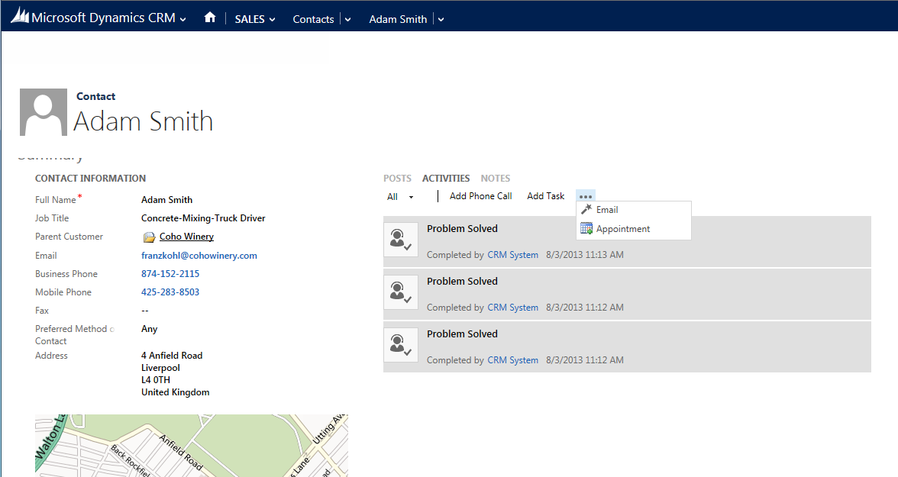Click the Anfield Road map thumbnail
Screen dimensions: 898x477
tap(192, 446)
